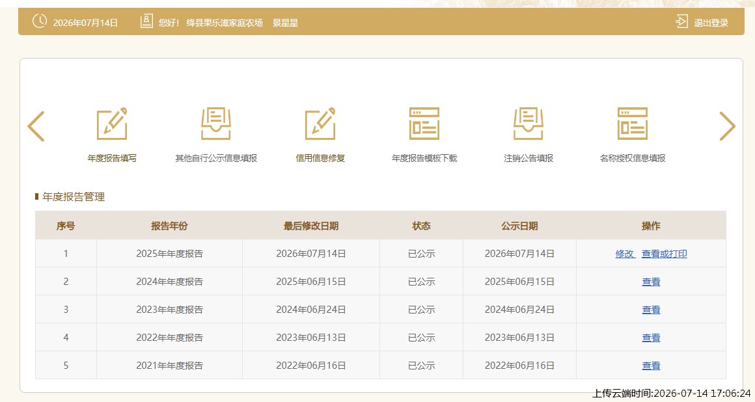Click 已公示 status in 2025 report row
The width and height of the screenshot is (755, 402).
[x=421, y=254]
